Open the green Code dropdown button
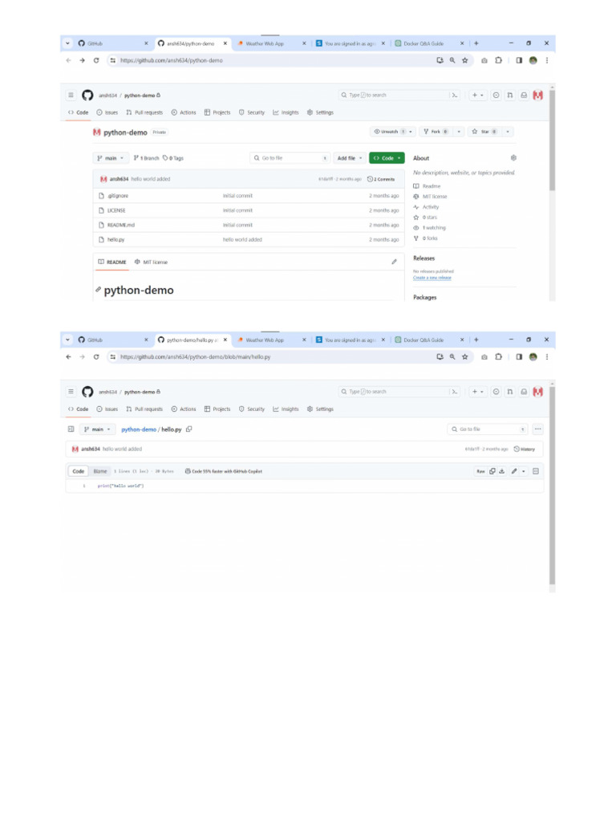 tap(387, 158)
